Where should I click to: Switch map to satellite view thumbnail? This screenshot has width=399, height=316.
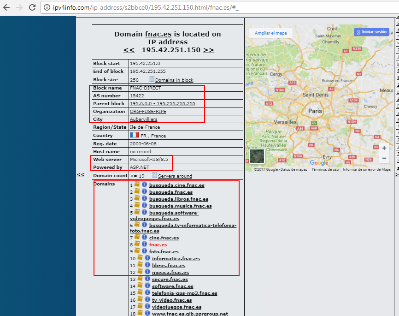pos(257,157)
